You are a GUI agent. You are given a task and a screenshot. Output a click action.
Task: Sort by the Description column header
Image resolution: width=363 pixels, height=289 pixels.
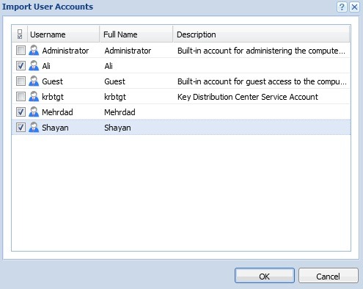(261, 34)
